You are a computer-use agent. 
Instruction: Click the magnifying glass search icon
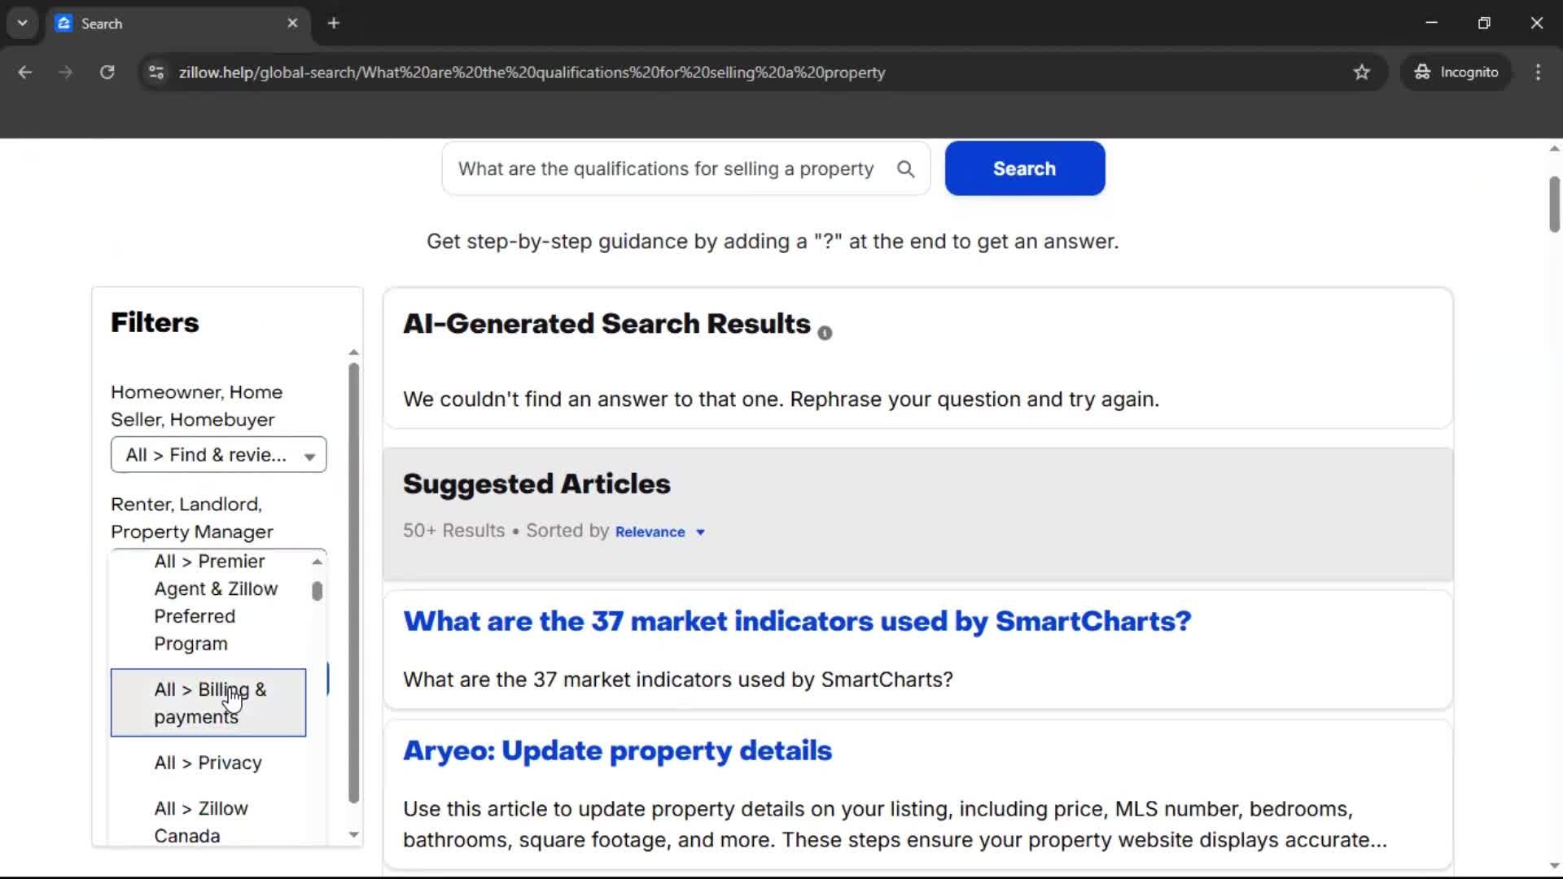pyautogui.click(x=906, y=168)
